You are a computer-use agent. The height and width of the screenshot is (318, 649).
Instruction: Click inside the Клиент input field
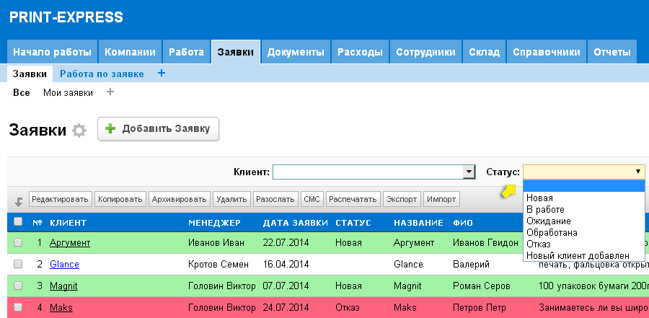368,172
